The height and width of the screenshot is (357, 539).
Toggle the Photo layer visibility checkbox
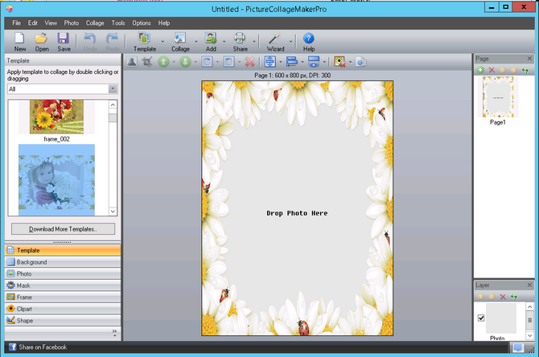pos(481,318)
